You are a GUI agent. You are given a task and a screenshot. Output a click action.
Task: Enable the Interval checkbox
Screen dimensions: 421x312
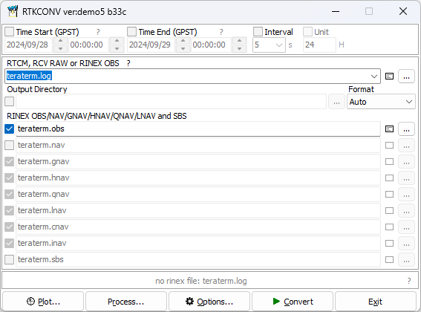(x=258, y=32)
